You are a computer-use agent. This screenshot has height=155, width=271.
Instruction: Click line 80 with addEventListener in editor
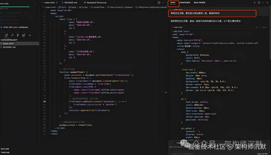[x=97, y=102]
